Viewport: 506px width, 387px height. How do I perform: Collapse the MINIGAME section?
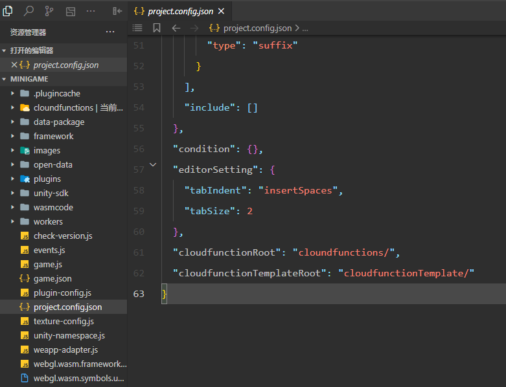[4, 79]
